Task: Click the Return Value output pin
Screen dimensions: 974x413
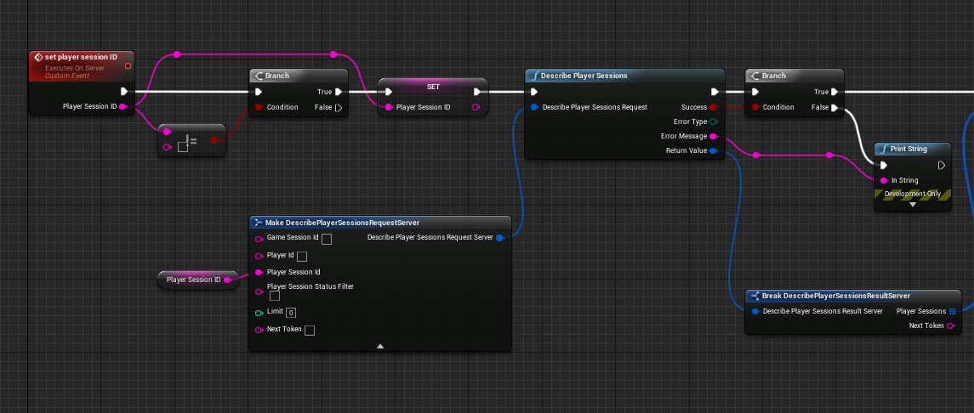Action: (713, 150)
